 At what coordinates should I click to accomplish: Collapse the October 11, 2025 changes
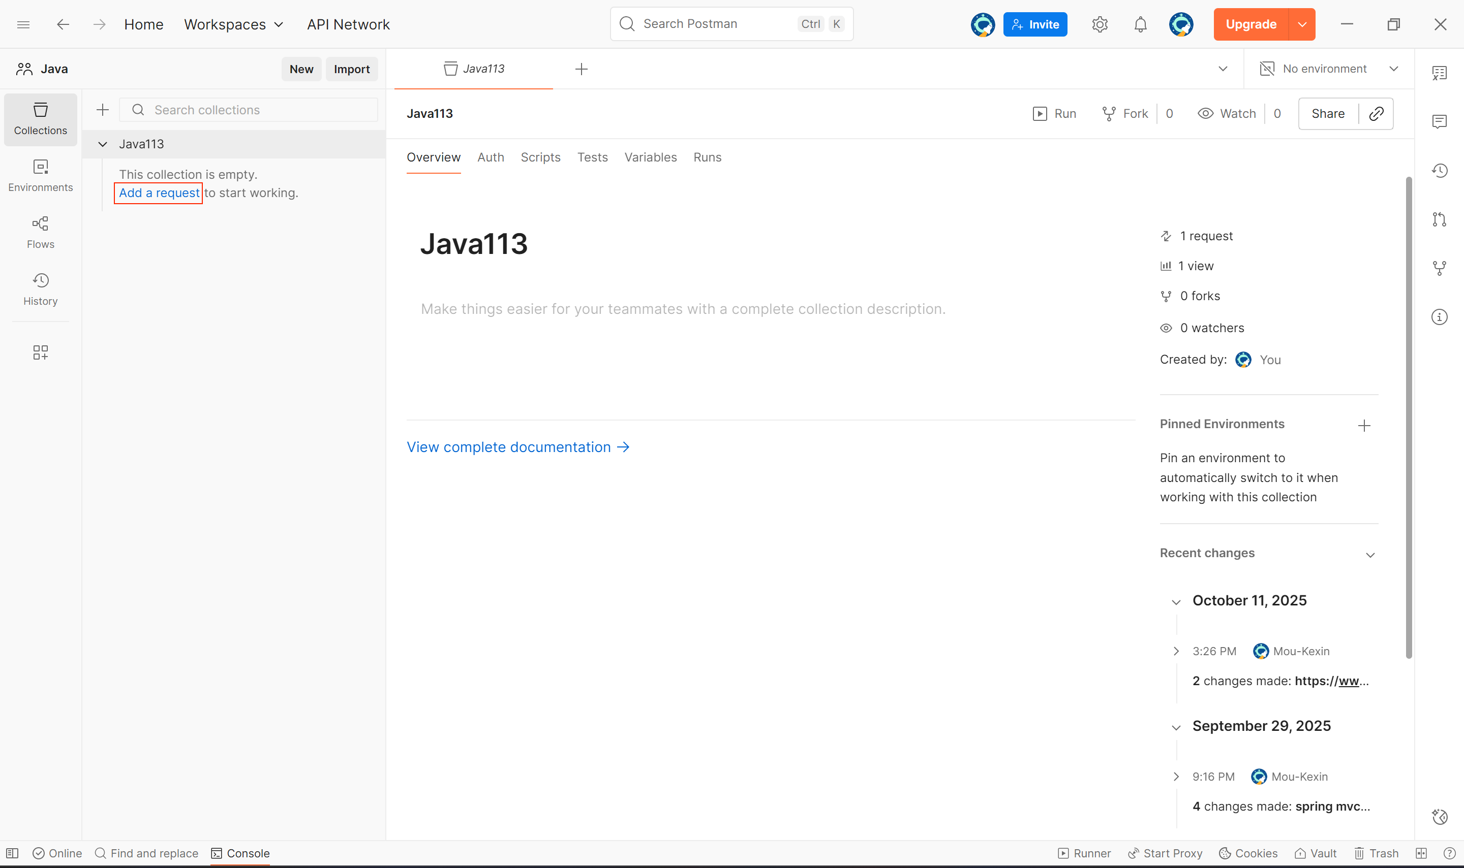(1175, 601)
